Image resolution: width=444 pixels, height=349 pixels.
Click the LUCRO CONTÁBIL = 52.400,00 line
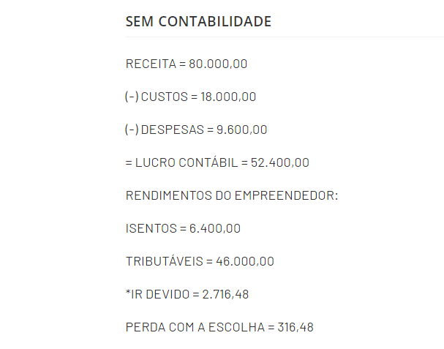click(217, 162)
